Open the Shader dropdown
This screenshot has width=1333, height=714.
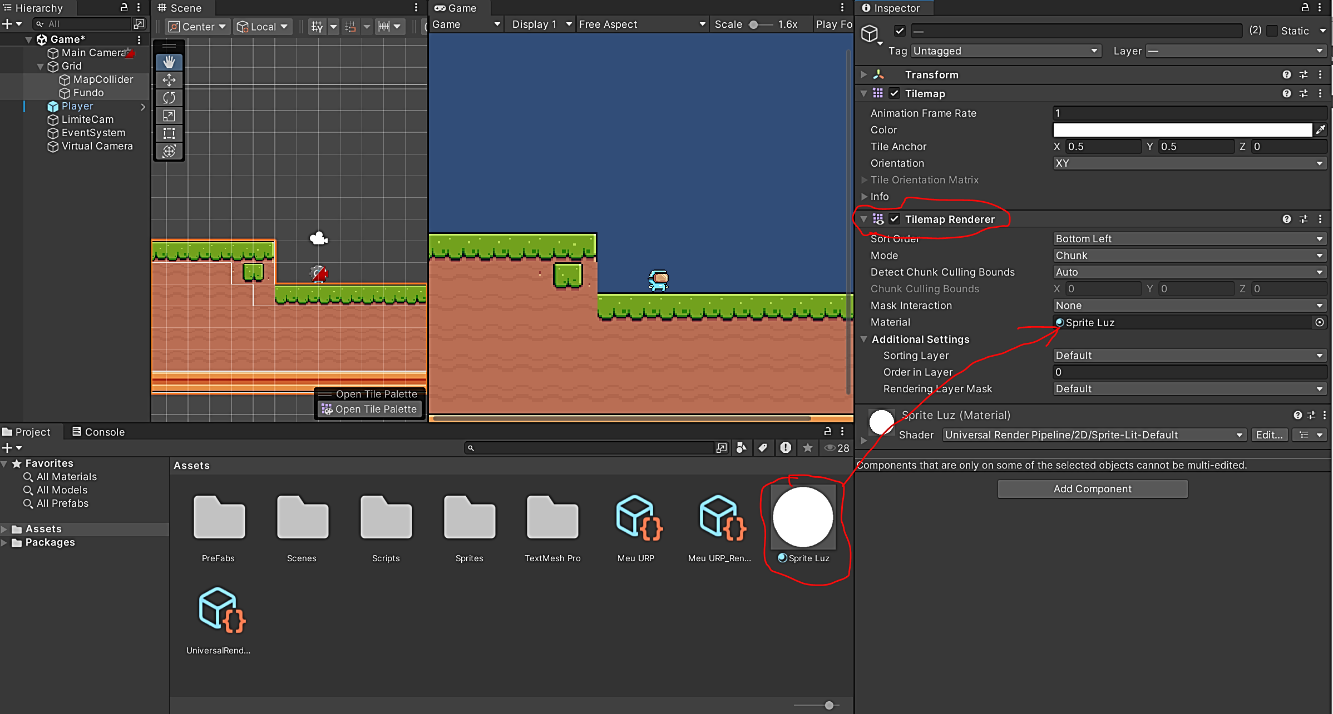1093,435
